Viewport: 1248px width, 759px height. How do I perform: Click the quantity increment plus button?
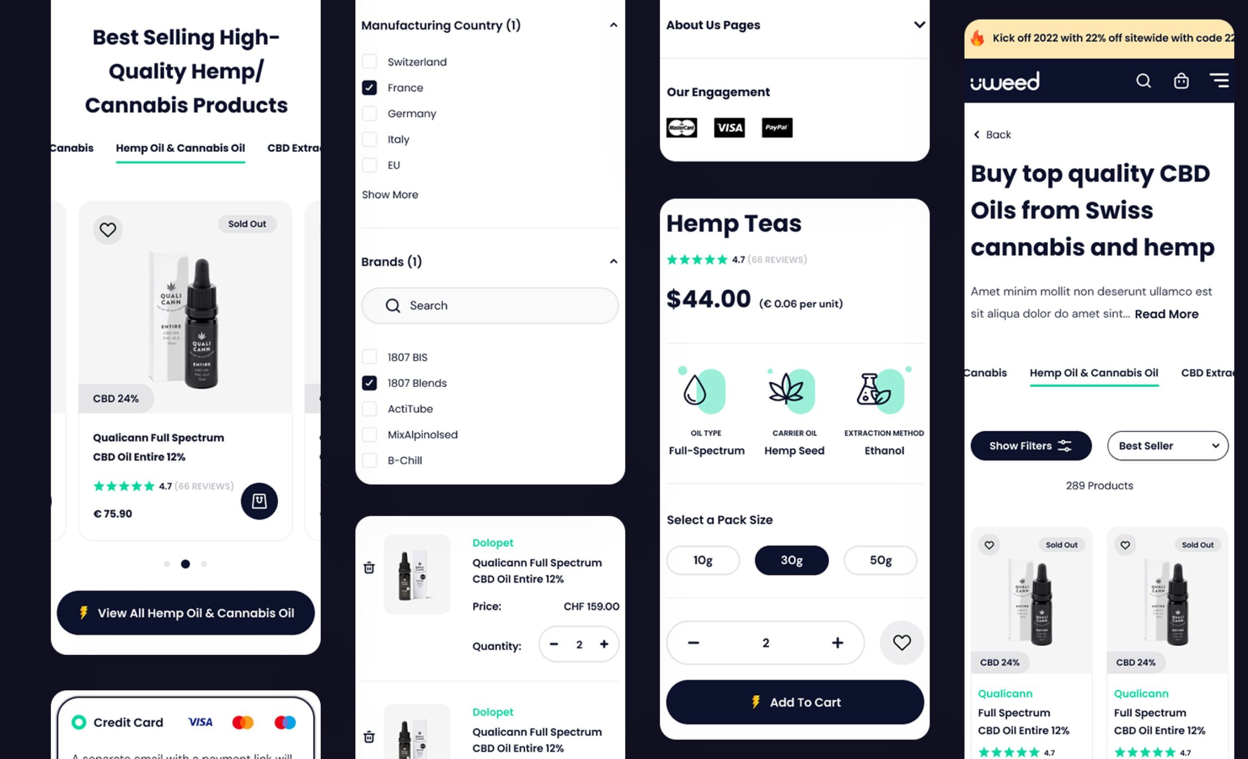837,642
